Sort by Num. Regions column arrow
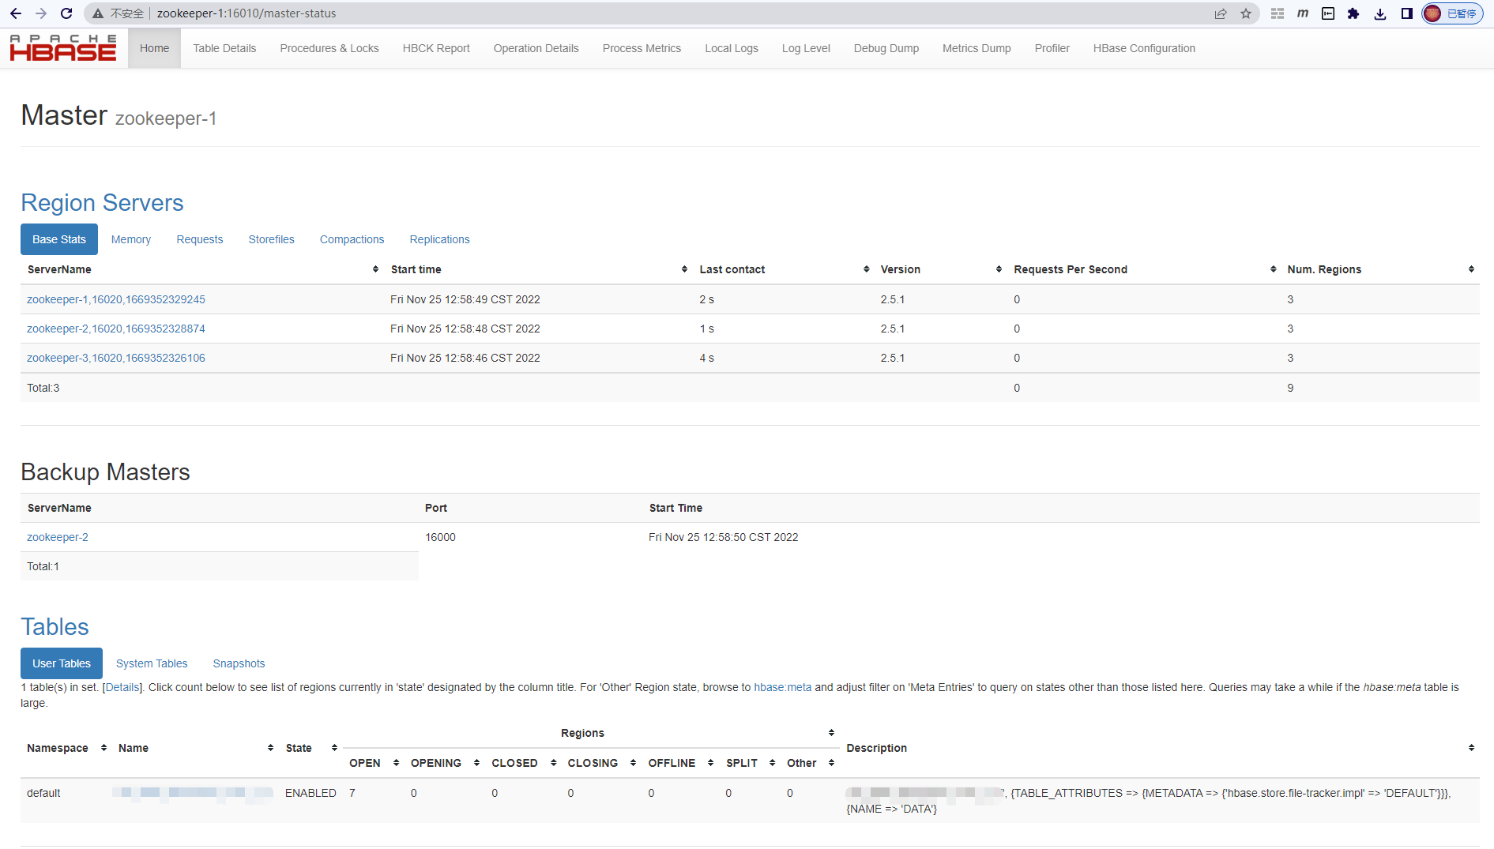Image resolution: width=1494 pixels, height=849 pixels. [x=1470, y=269]
